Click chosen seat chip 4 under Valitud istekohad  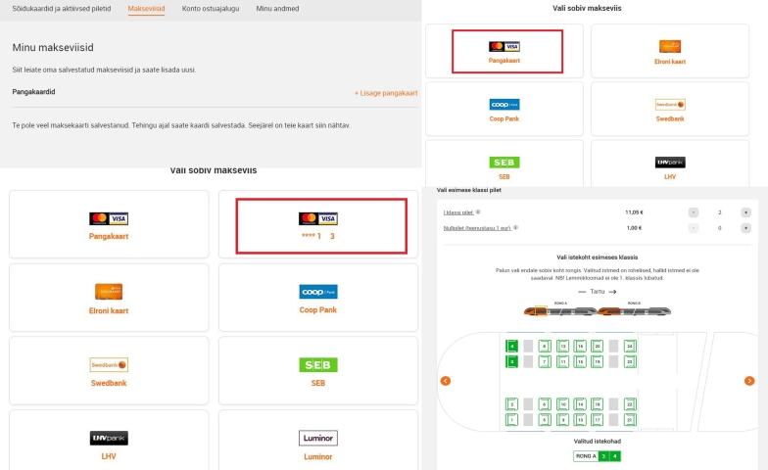coord(615,456)
